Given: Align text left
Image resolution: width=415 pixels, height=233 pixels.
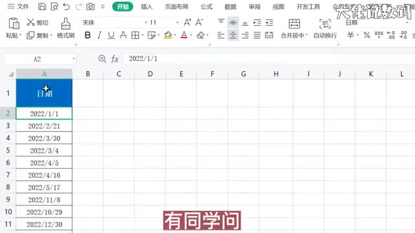Looking at the screenshot, I should pyautogui.click(x=221, y=35).
